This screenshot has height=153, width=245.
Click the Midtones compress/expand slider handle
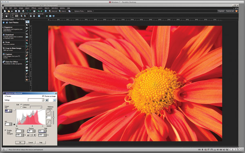click(53, 118)
